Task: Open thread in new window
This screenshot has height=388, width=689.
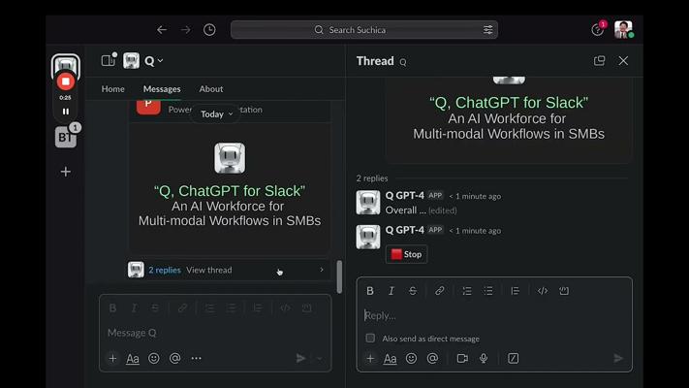Action: [599, 61]
